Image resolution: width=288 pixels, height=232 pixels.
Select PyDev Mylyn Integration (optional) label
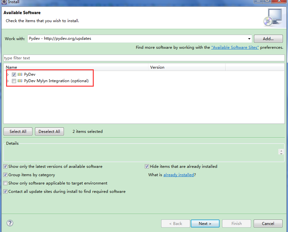pos(57,81)
